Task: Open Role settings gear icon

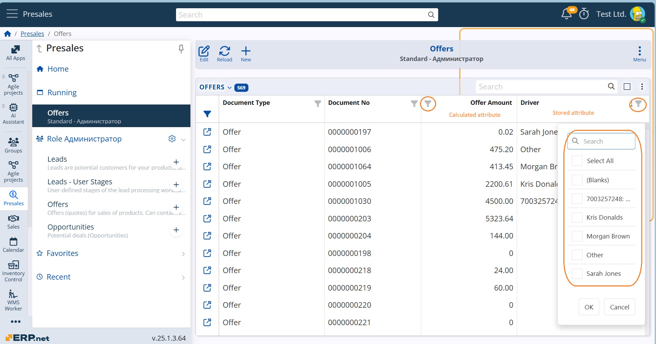Action: pos(172,138)
